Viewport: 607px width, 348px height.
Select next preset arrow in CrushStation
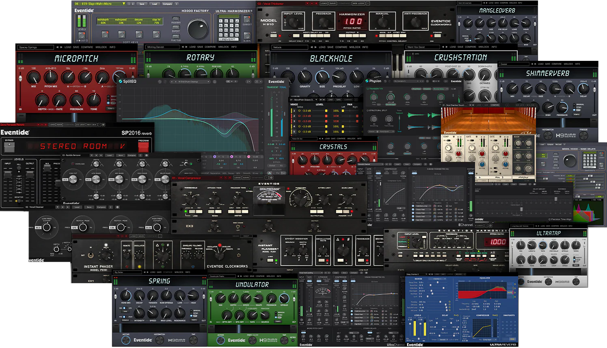446,47
